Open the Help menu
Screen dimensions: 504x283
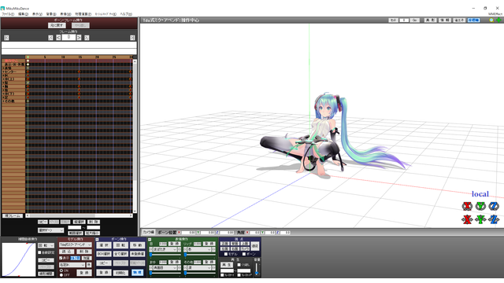click(126, 14)
